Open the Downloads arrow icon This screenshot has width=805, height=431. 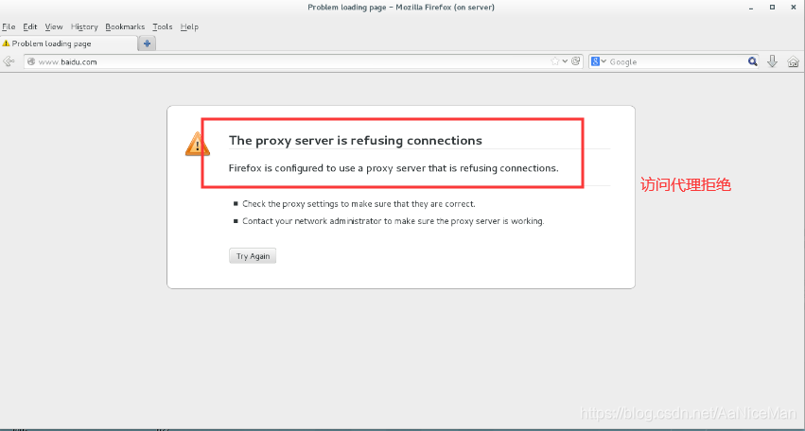772,61
